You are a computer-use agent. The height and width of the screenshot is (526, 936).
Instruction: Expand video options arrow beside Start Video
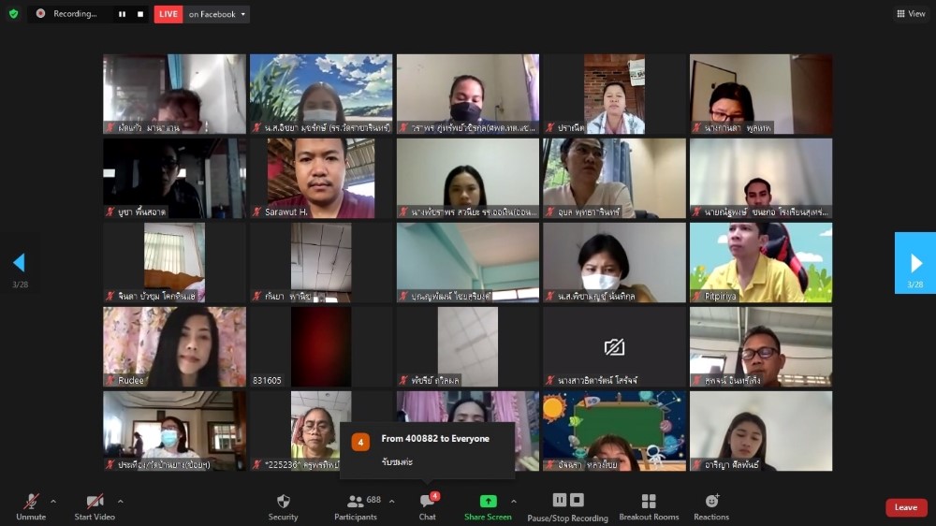point(120,502)
